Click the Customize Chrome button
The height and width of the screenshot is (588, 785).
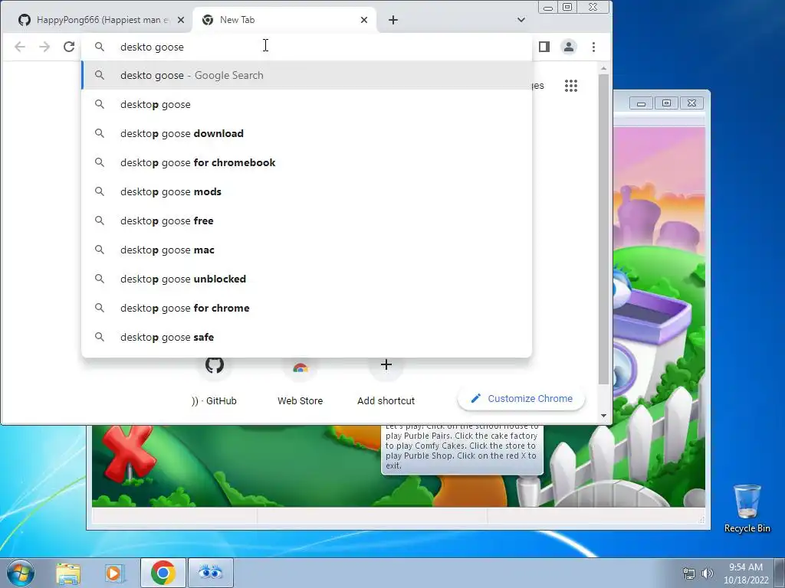pos(521,398)
